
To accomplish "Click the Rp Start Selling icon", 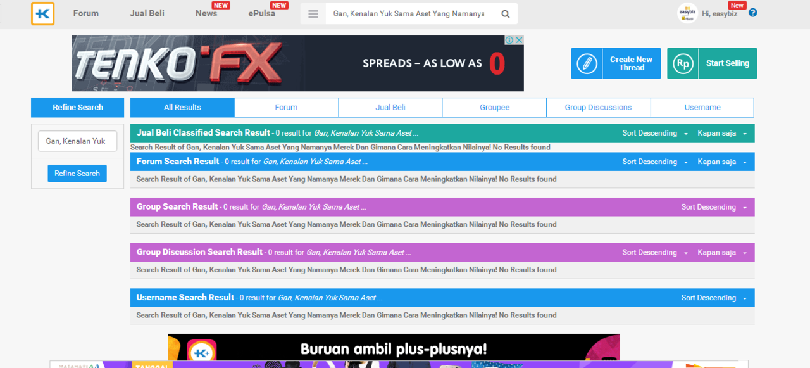I will pyautogui.click(x=683, y=63).
